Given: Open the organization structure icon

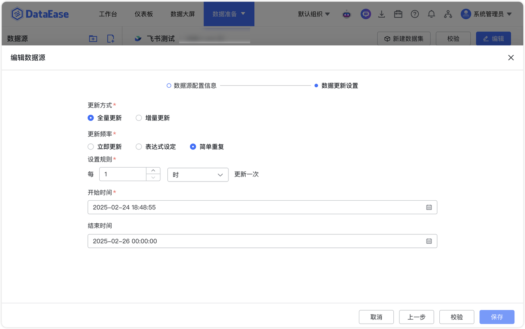Looking at the screenshot, I should 448,14.
